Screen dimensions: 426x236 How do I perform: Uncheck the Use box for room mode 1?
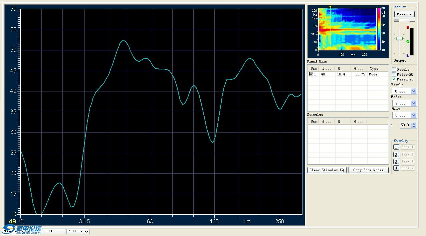[311, 74]
